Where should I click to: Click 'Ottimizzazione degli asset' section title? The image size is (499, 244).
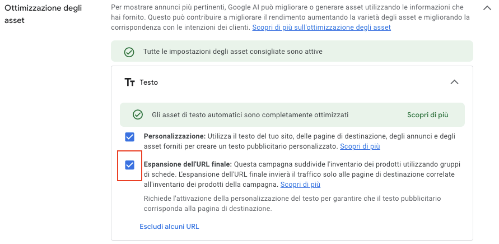coord(43,15)
